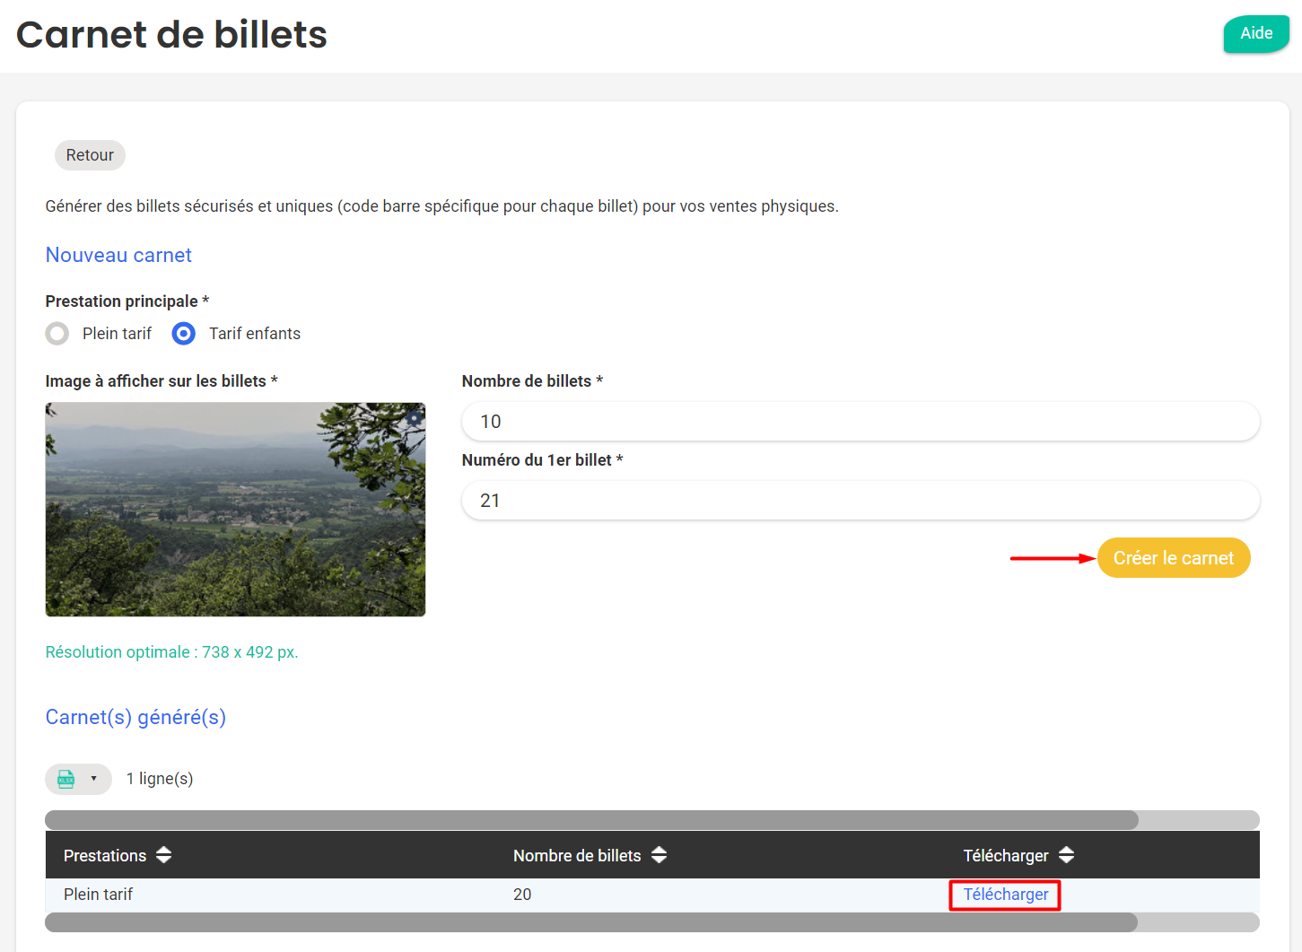
Task: Select the Tarif enfants radio button
Action: click(184, 334)
